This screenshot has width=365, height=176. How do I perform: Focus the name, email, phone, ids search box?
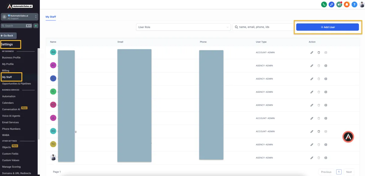click(263, 27)
